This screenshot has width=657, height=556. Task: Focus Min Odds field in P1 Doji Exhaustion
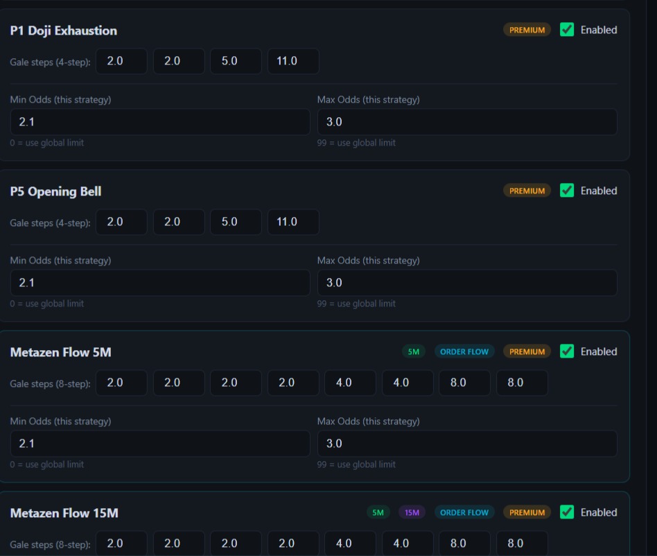coord(160,122)
